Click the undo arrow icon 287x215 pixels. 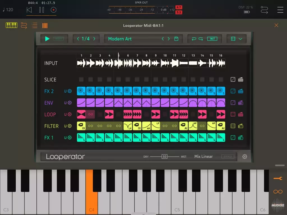pos(194,39)
